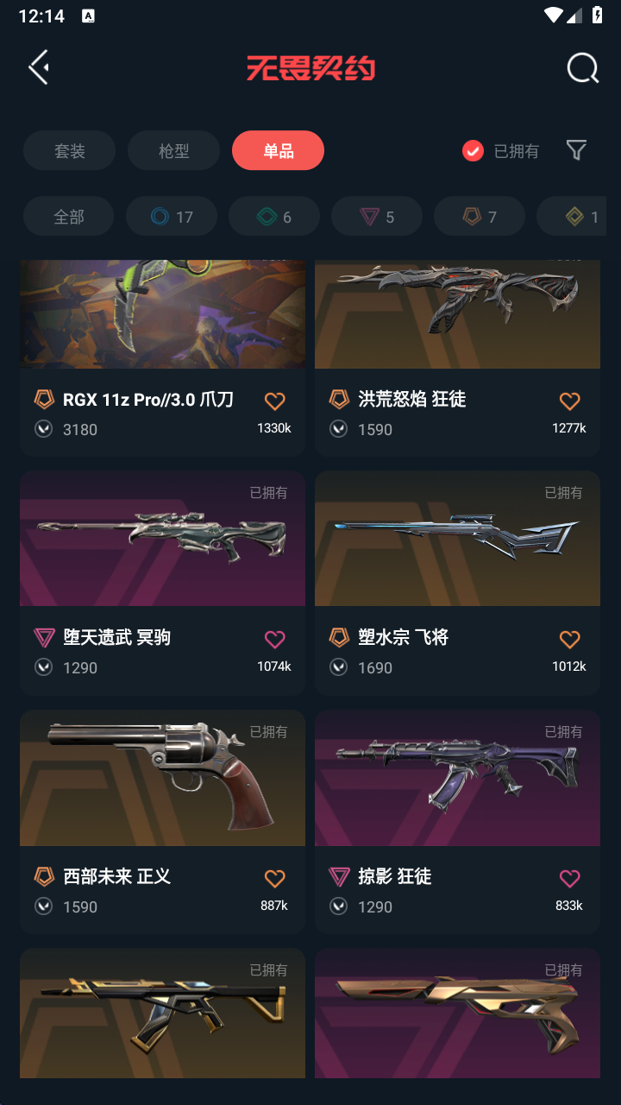The image size is (621, 1105).
Task: Filter by orange tier chip showing 7
Action: (480, 217)
